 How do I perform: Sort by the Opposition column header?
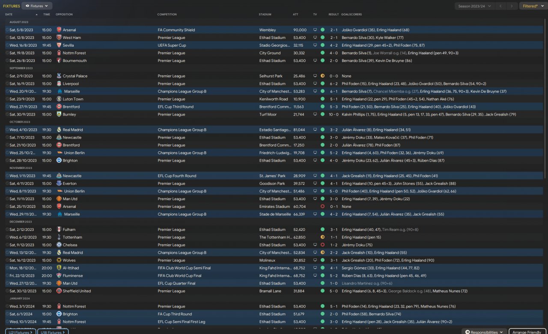(64, 15)
